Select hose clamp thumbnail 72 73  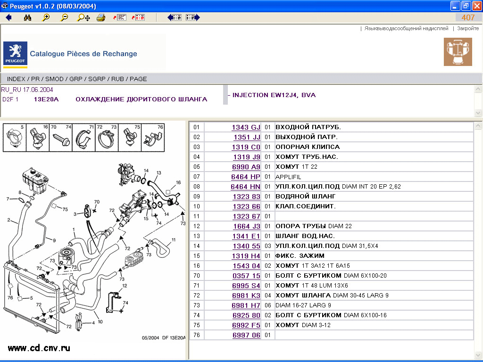[x=107, y=138]
